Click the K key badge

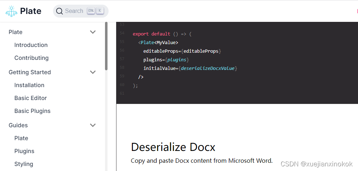[100, 11]
